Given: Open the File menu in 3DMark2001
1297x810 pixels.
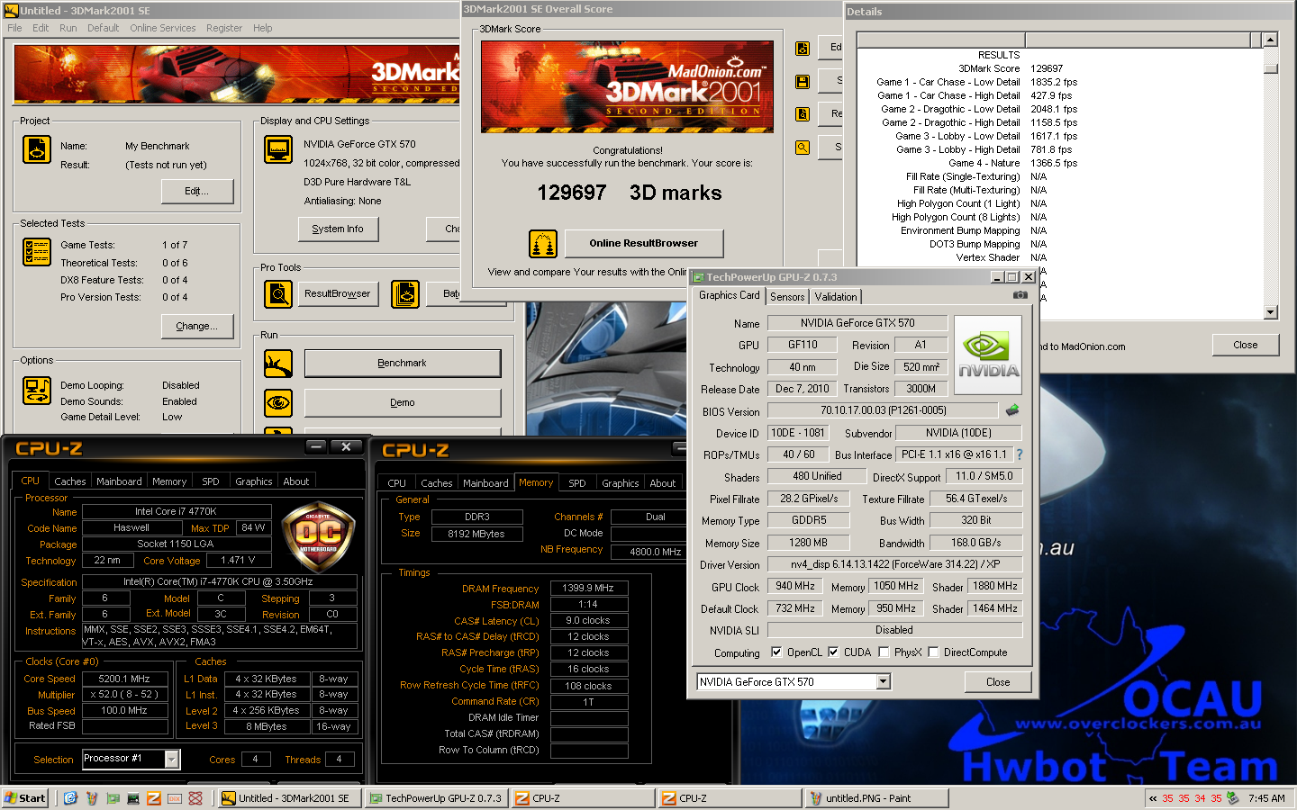Looking at the screenshot, I should [14, 28].
